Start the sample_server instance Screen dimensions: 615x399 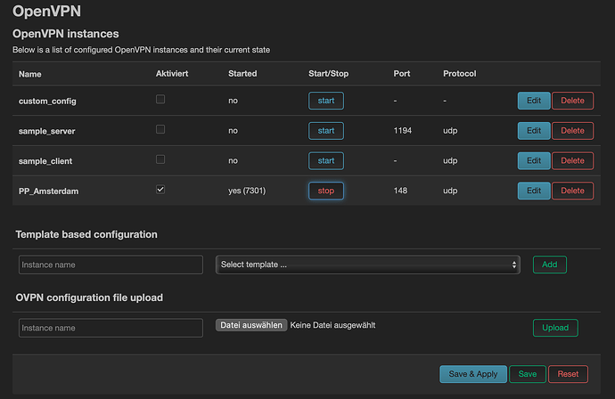[x=325, y=131]
